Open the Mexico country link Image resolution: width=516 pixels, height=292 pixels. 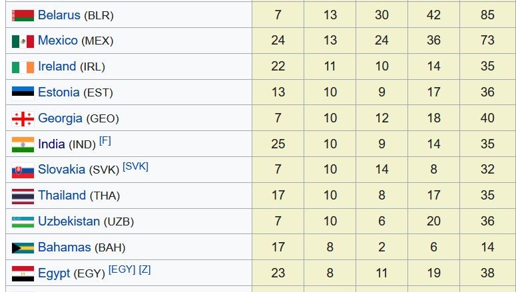pyautogui.click(x=58, y=41)
